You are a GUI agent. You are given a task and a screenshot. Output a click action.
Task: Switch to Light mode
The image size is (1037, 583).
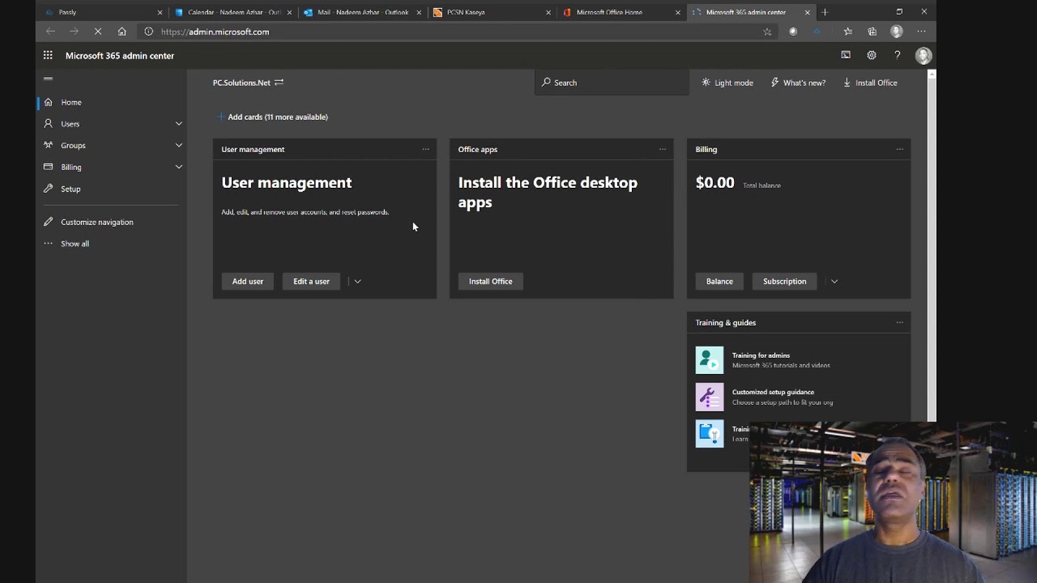728,83
